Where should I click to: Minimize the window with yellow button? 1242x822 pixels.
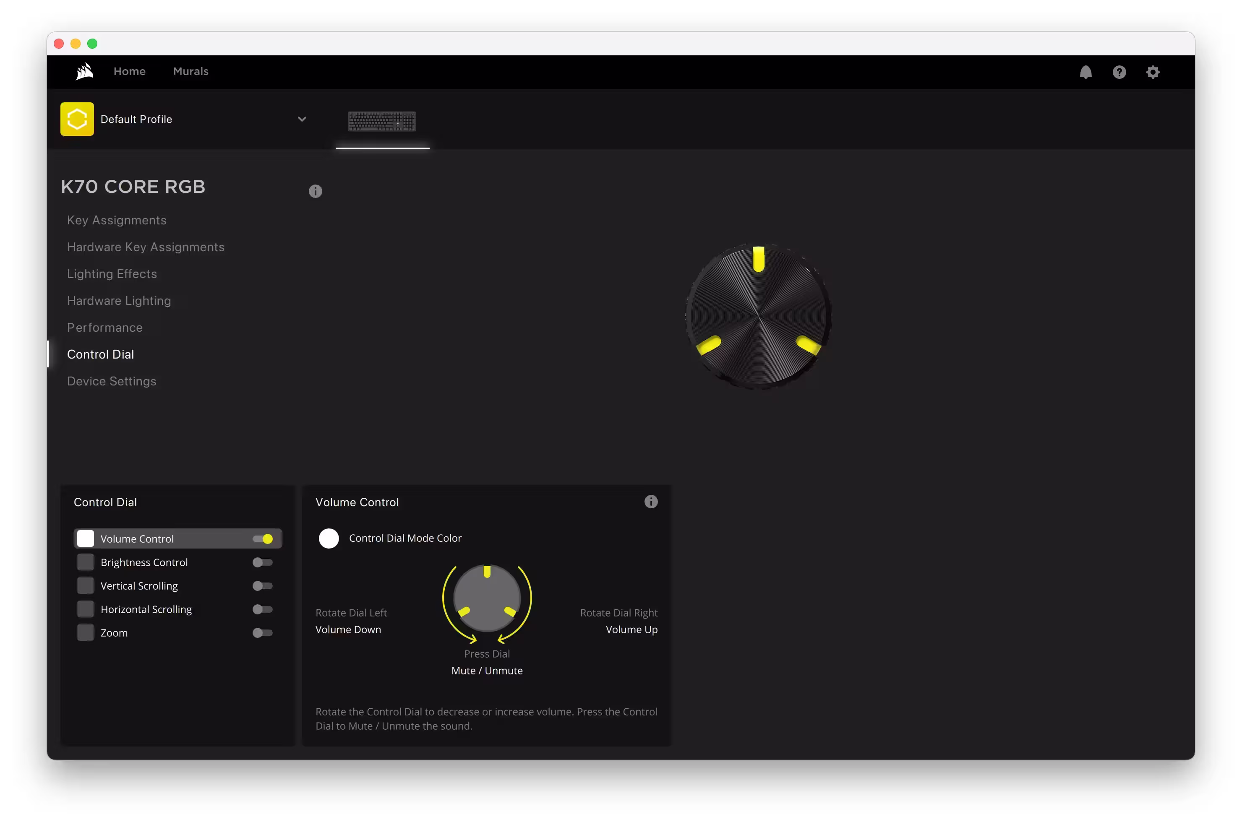click(x=76, y=44)
